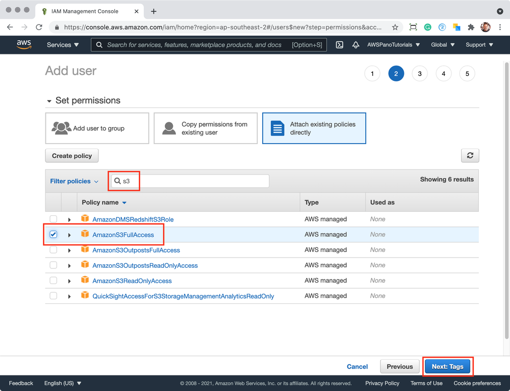Expand the QuickSightAccessForS3 policy row details
Screen dimensions: 510x391
69,296
